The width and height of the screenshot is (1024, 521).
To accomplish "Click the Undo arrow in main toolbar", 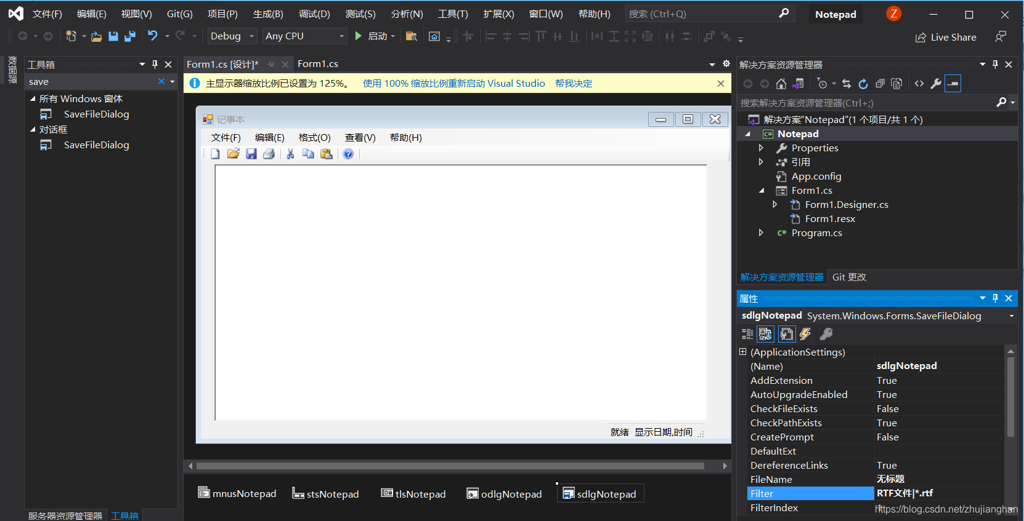I will (152, 36).
